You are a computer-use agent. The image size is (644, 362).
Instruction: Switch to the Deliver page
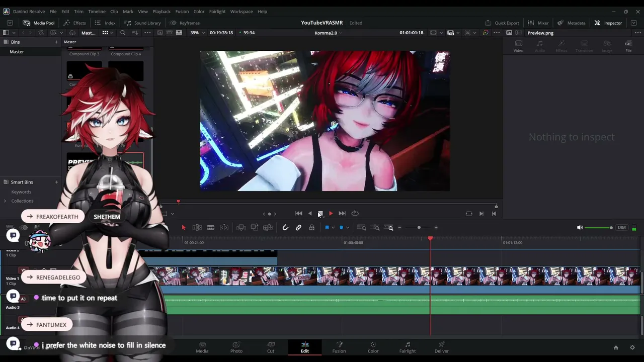(442, 347)
